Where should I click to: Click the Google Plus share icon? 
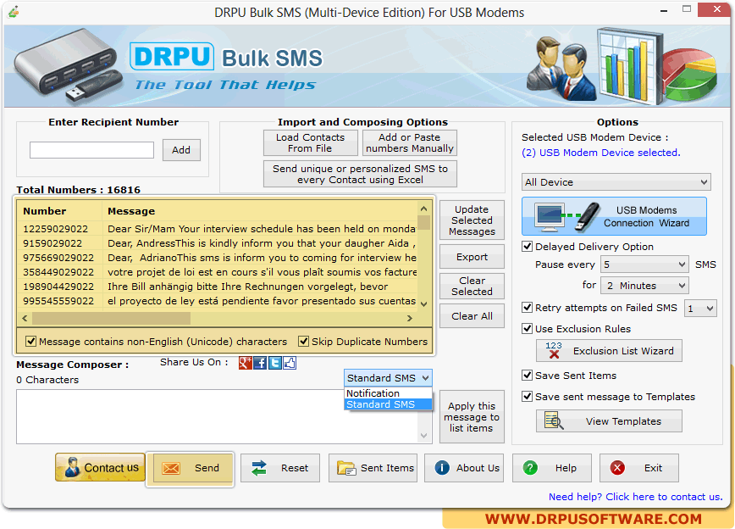click(x=246, y=363)
